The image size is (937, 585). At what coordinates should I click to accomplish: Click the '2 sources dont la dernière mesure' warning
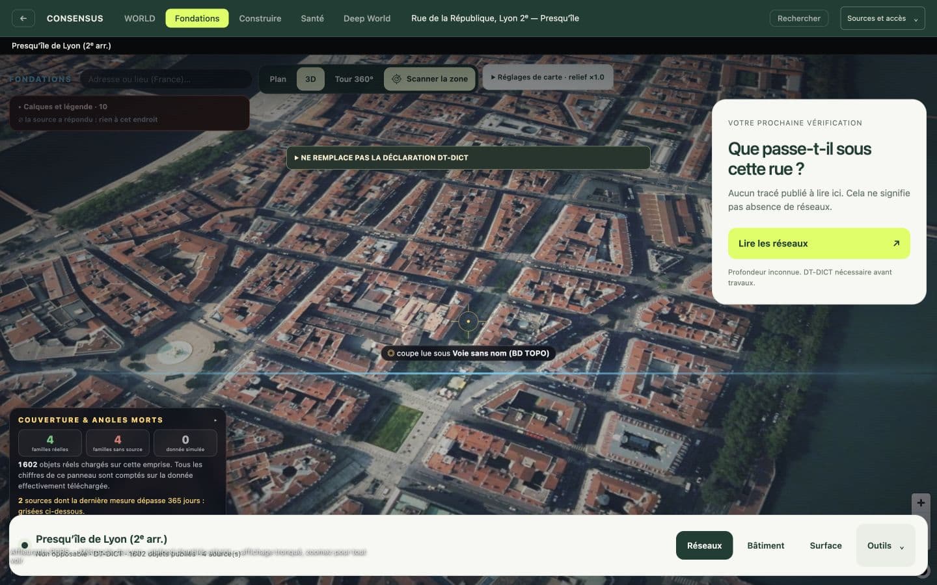tap(111, 506)
